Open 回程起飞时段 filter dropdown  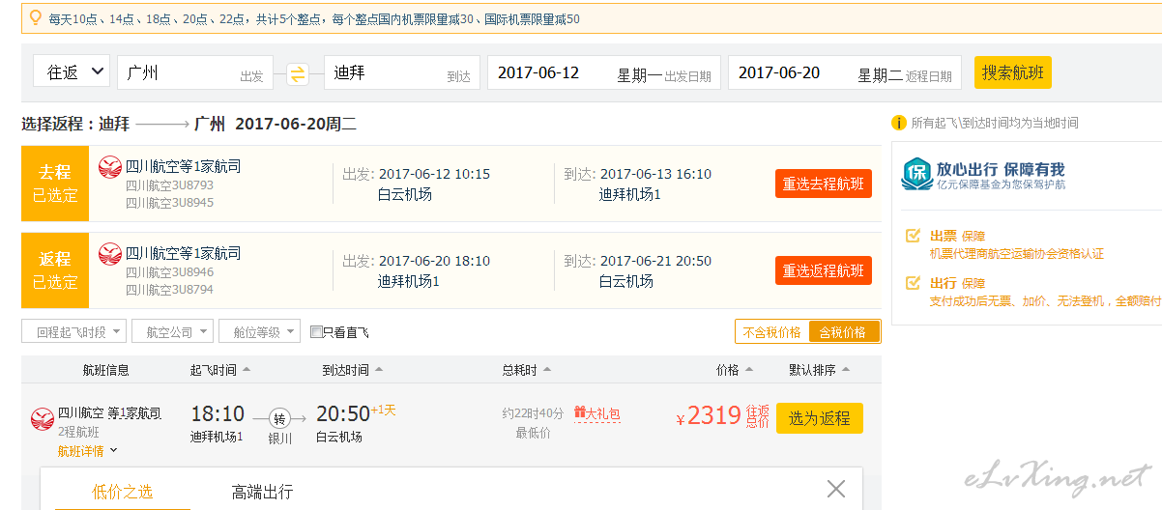pyautogui.click(x=74, y=331)
